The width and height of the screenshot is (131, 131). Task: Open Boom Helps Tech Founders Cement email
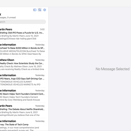click(23, 95)
